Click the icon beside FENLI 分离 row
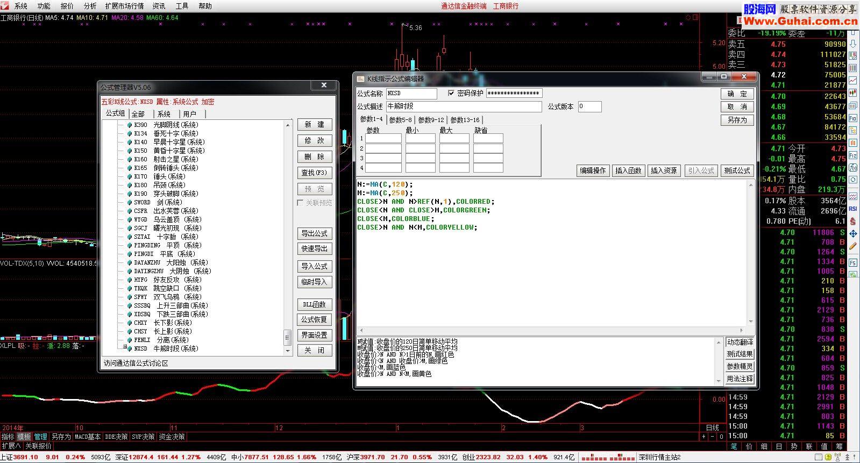This screenshot has width=860, height=463. tap(130, 340)
